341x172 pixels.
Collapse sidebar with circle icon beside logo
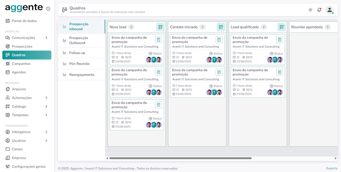(48, 9)
